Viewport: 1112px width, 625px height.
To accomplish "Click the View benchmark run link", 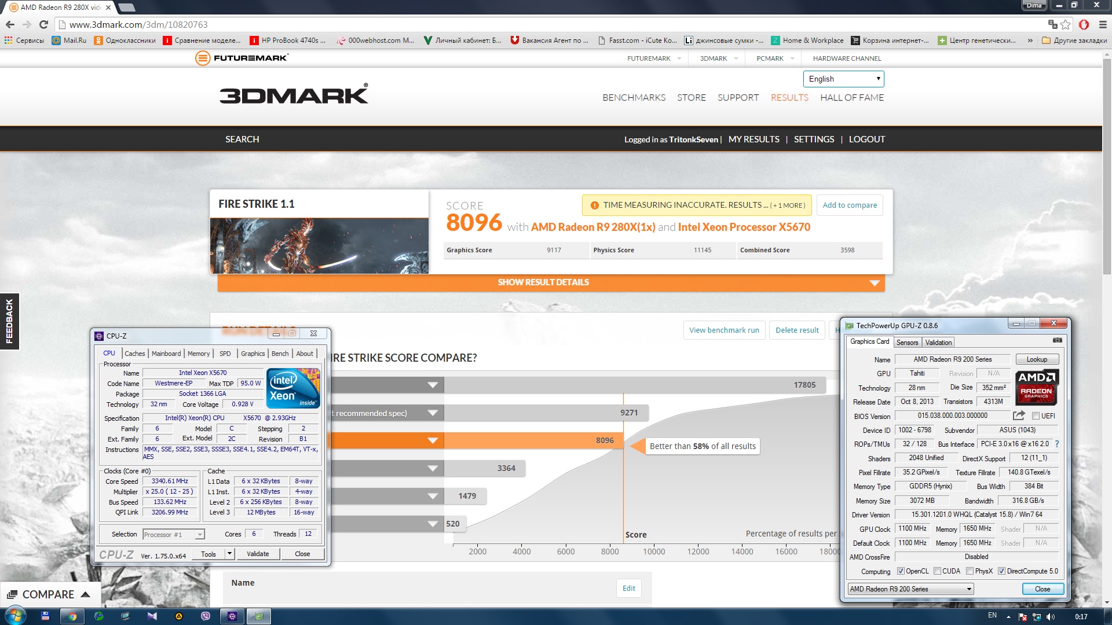I will coord(724,330).
